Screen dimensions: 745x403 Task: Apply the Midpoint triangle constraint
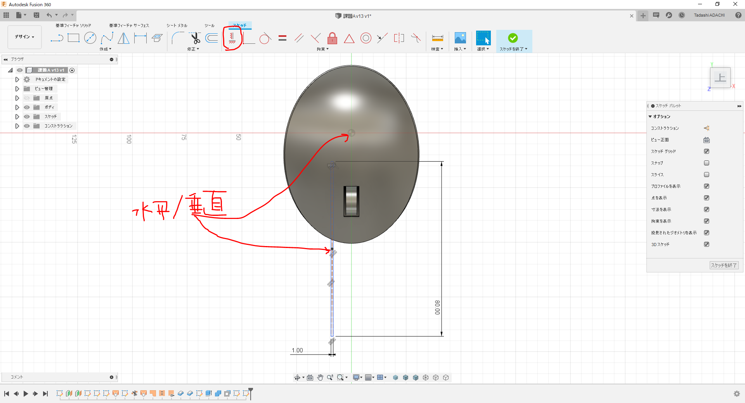(x=349, y=38)
